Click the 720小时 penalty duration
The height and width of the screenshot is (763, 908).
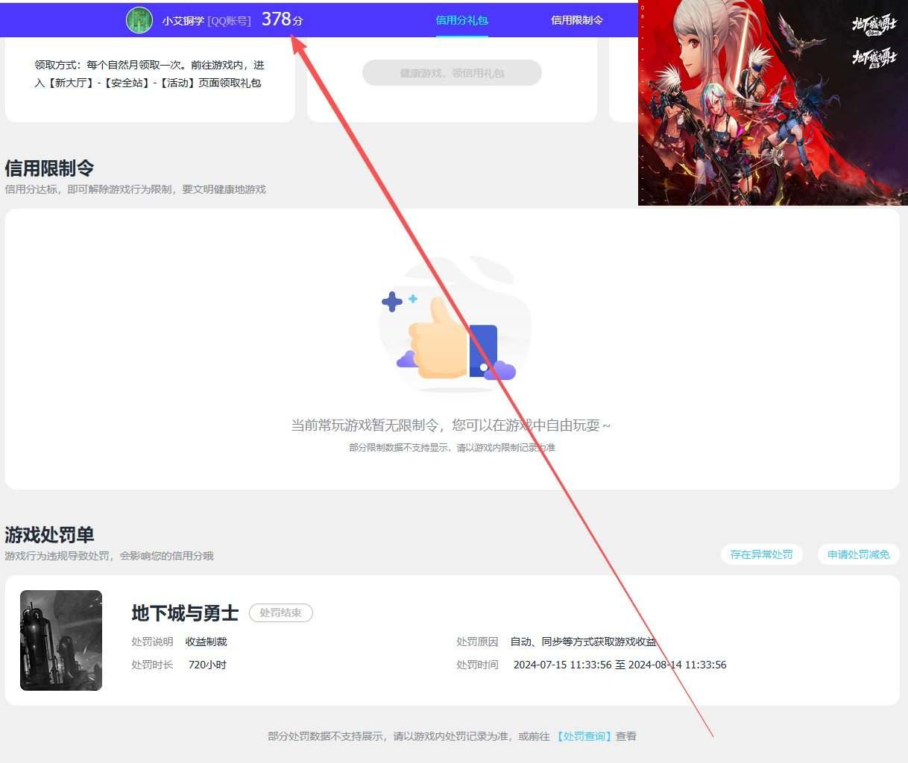coord(207,665)
